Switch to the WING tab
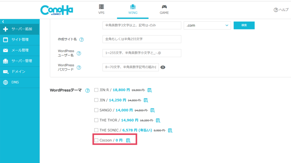 click(x=133, y=9)
